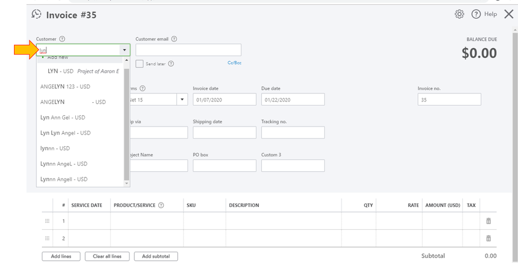Click the Subtotal label
Screen dimensions: 518x263
[433, 256]
